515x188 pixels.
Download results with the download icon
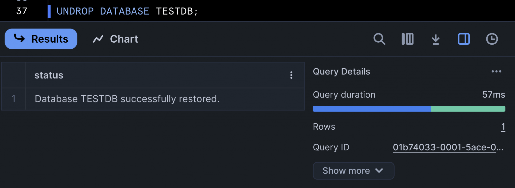[x=436, y=39]
